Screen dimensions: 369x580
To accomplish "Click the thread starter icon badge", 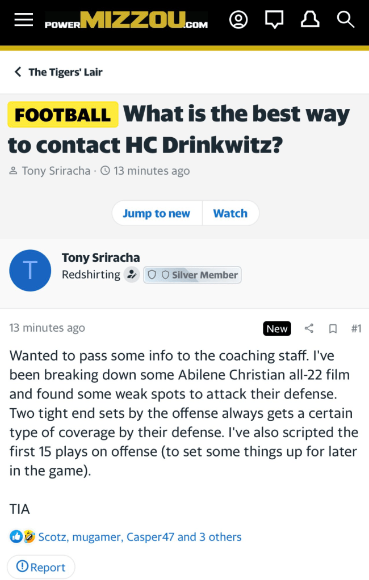I will coord(132,275).
